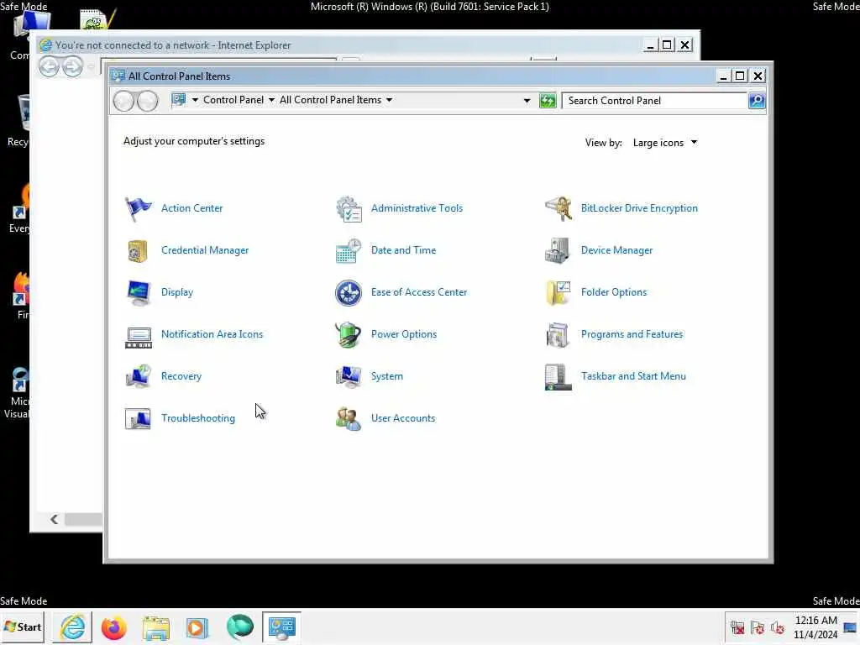Click the Show desktop button at taskbar end

tap(851, 627)
